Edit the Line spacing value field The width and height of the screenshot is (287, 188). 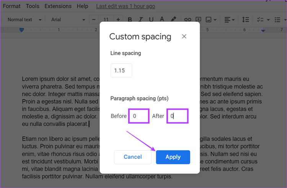tap(121, 70)
